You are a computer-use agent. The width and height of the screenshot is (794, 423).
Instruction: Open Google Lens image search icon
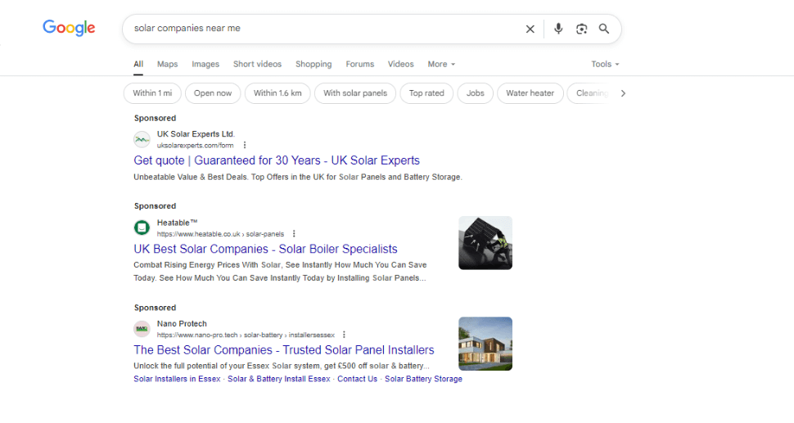[581, 29]
